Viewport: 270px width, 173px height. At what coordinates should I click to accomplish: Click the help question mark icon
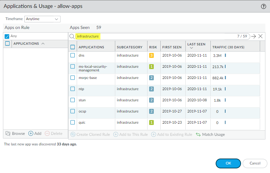(x=263, y=6)
